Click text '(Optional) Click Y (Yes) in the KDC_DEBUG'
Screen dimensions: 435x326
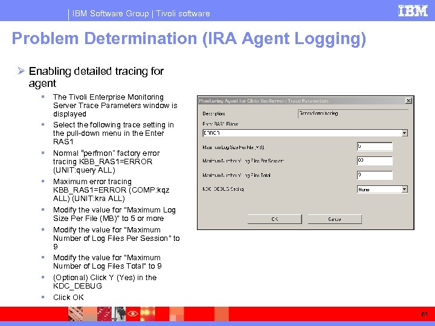[x=105, y=282]
